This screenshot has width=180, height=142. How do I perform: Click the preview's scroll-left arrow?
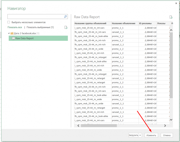[78, 125]
